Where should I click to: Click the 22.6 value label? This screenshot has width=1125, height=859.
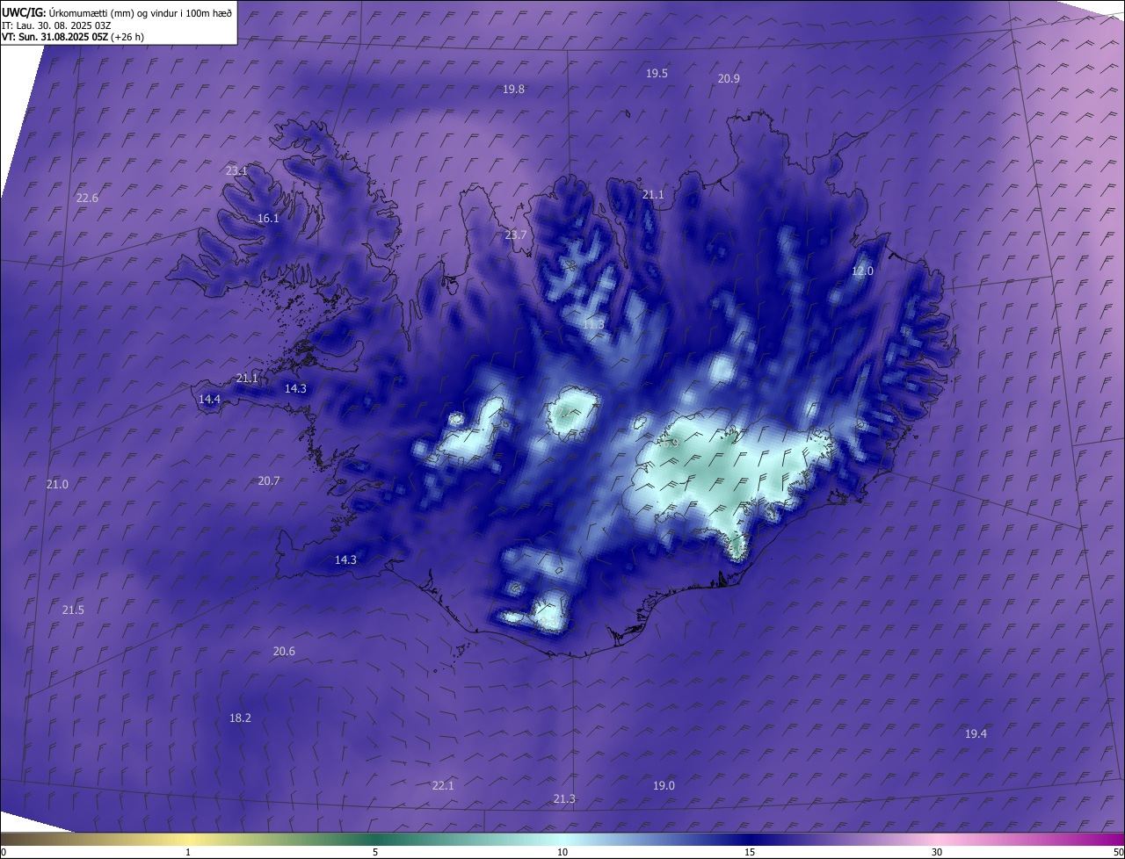pyautogui.click(x=87, y=199)
